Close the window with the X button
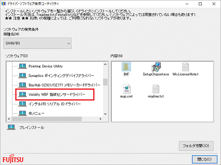This screenshot has height=165, width=221. point(214,4)
